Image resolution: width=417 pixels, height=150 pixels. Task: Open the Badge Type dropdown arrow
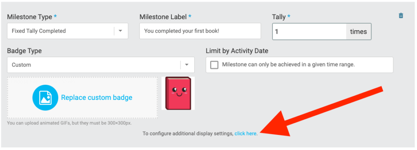click(187, 65)
